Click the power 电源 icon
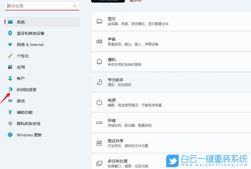Viewport: 251px width, 169px height. pyautogui.click(x=99, y=102)
